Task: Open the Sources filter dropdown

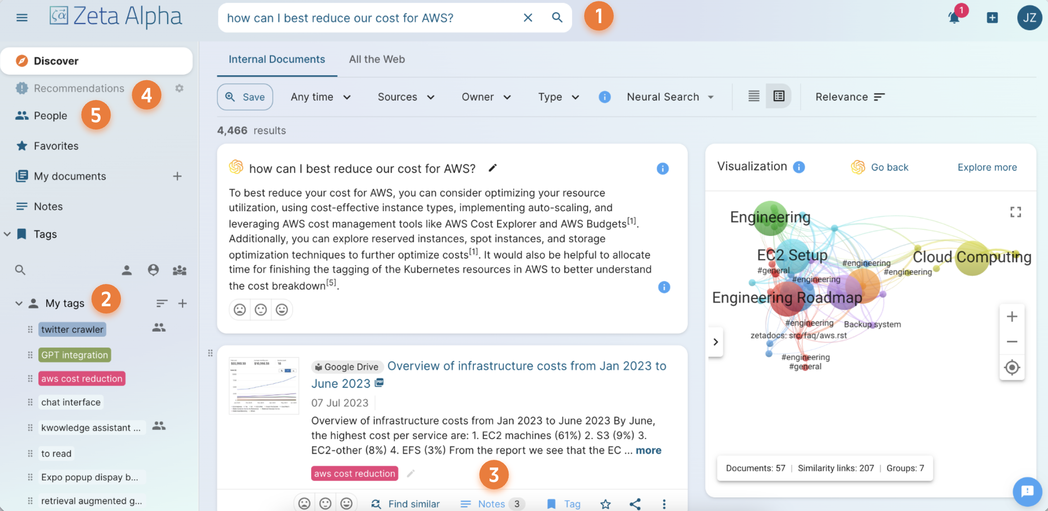Action: 402,96
